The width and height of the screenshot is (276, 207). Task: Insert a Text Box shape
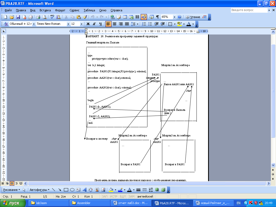point(78,190)
